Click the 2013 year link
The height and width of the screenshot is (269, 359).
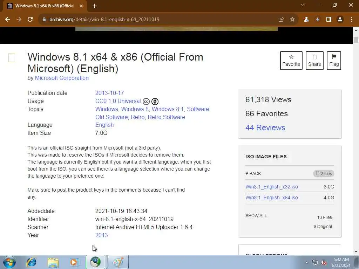[101, 235]
